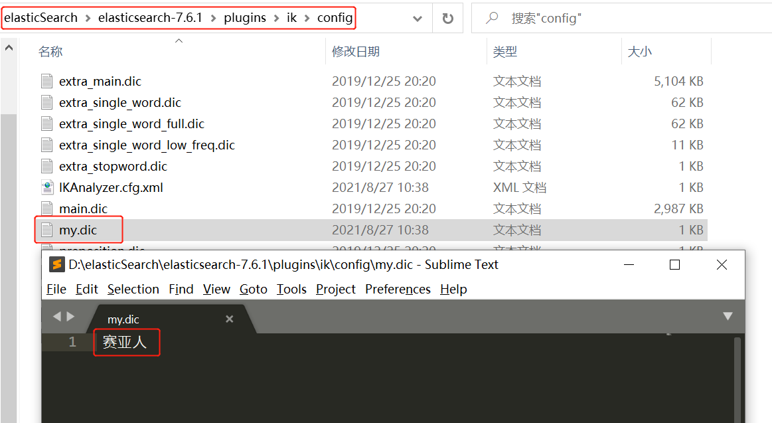Open the Tools menu
The height and width of the screenshot is (423, 772).
pyautogui.click(x=291, y=289)
